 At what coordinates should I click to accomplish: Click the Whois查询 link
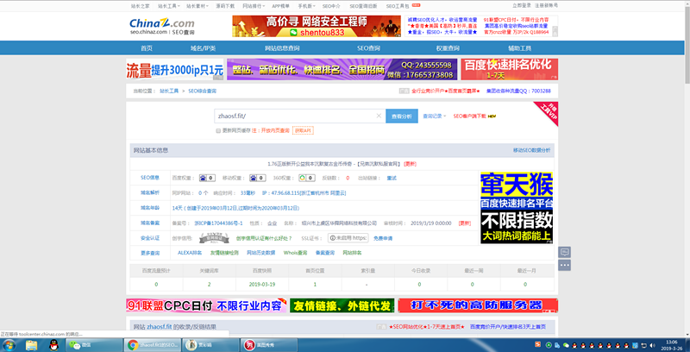tap(295, 253)
